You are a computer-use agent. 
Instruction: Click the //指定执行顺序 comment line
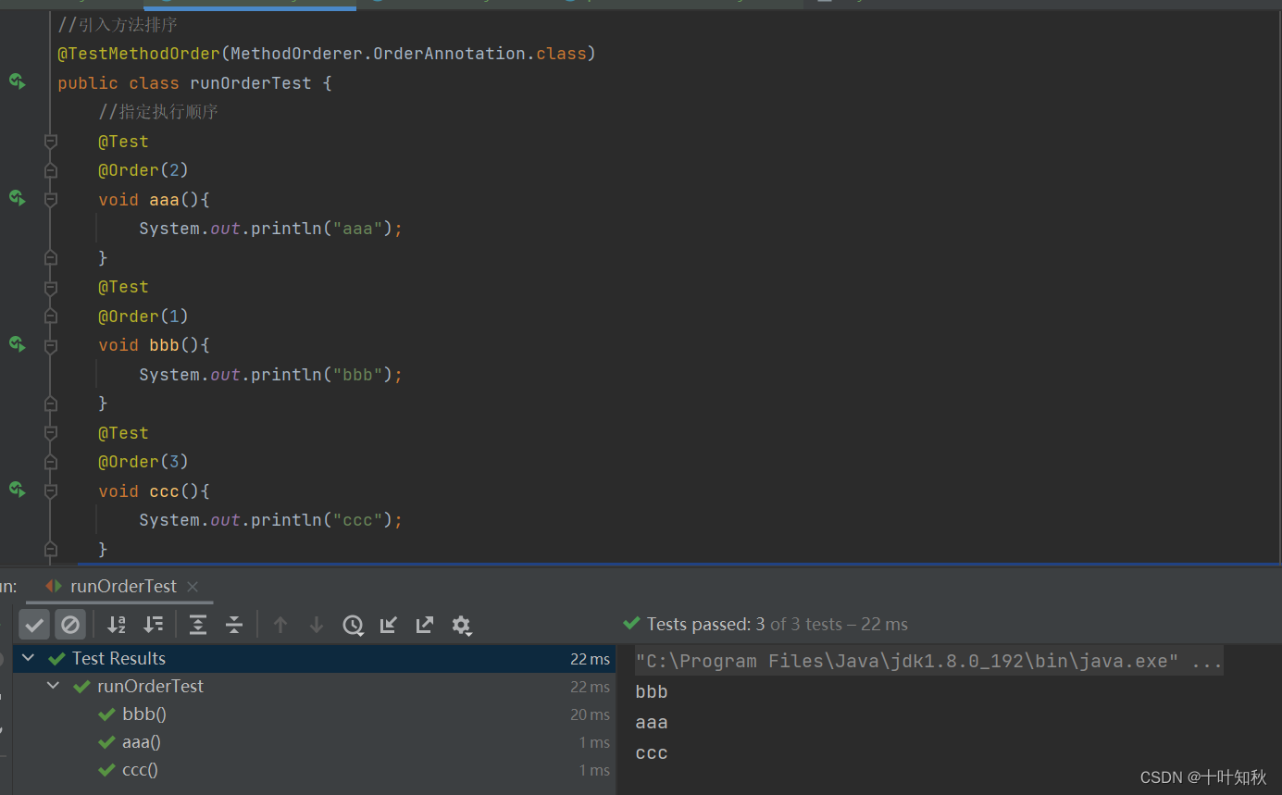point(158,112)
